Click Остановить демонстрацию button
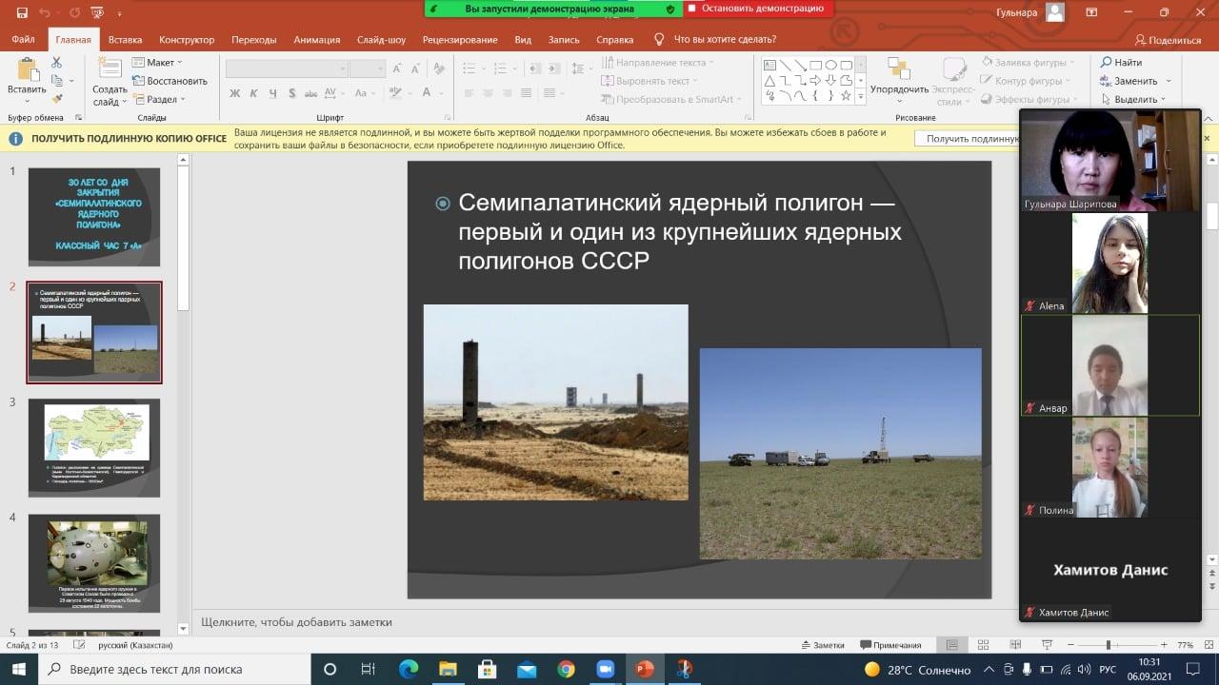 point(757,9)
